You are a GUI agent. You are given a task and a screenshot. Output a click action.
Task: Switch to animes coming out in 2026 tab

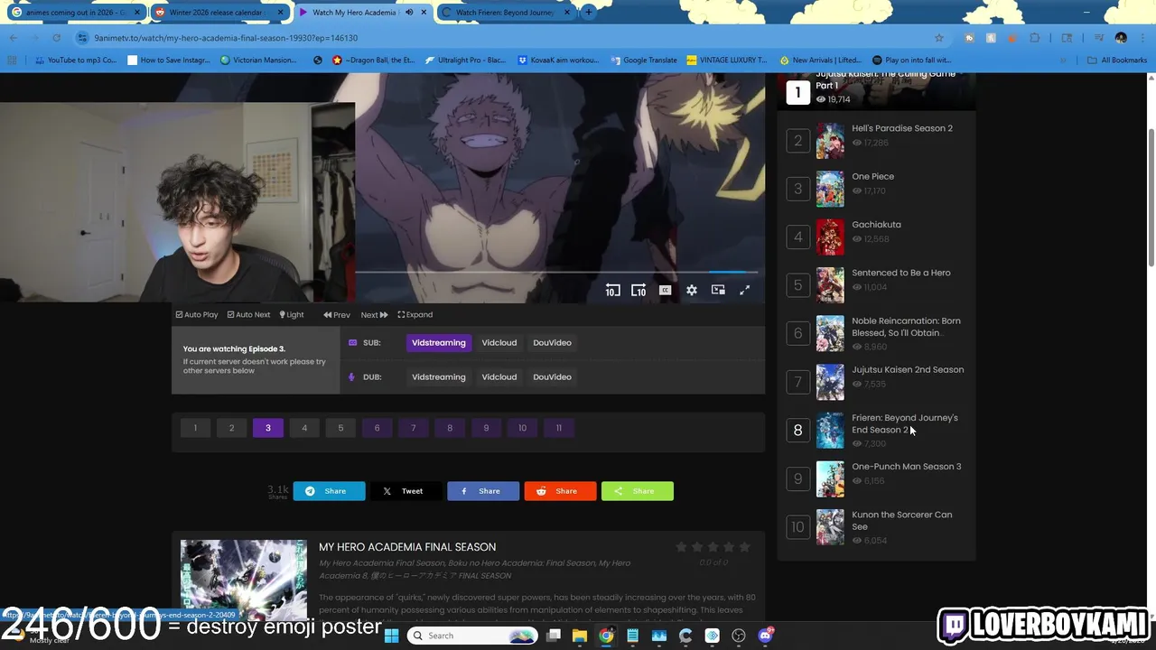(75, 13)
